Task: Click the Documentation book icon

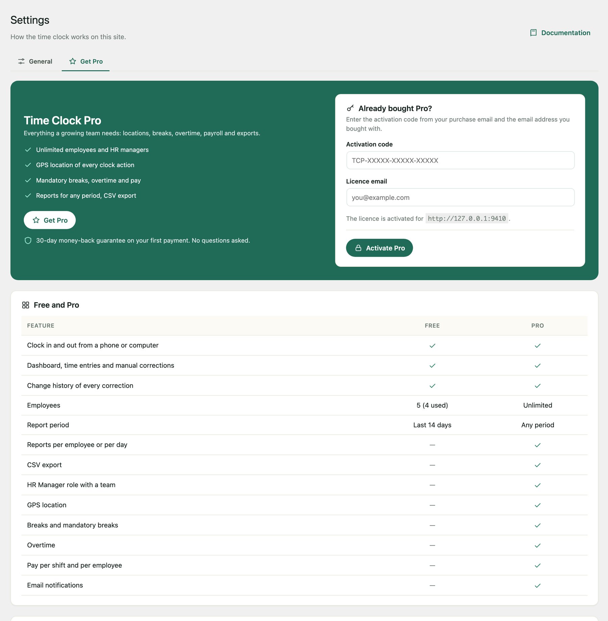Action: (x=533, y=33)
